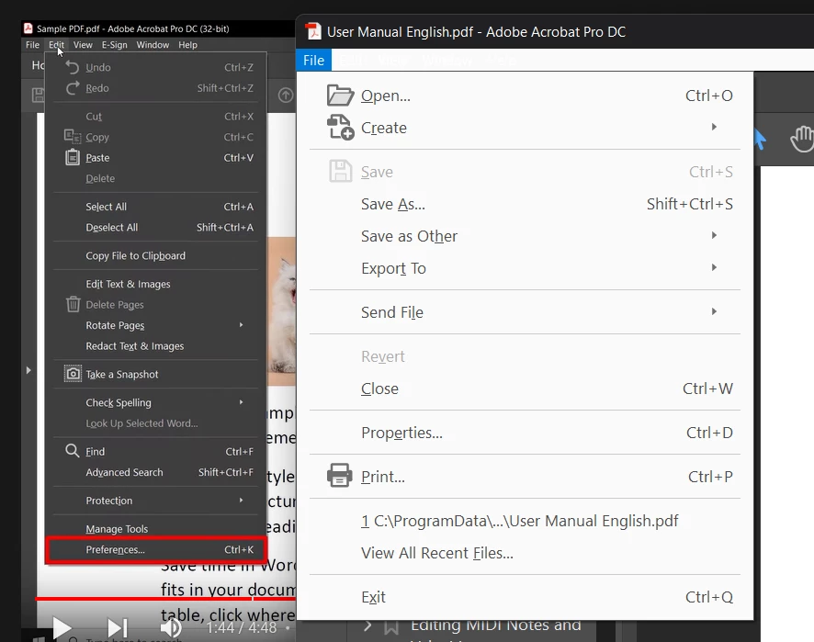
Task: Click Redo icon in Edit menu
Action: [x=73, y=87]
